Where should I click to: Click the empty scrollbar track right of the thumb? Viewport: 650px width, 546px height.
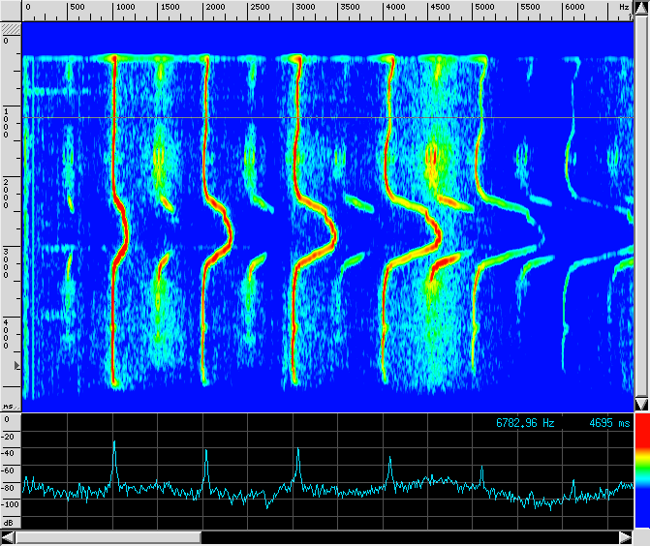click(407, 537)
